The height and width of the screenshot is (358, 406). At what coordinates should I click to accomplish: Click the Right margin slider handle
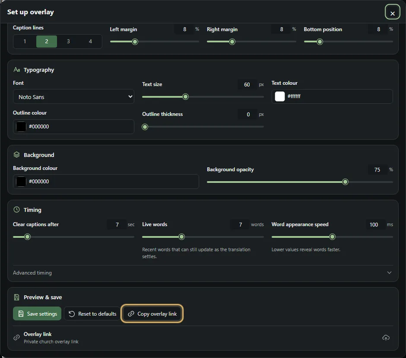point(232,42)
